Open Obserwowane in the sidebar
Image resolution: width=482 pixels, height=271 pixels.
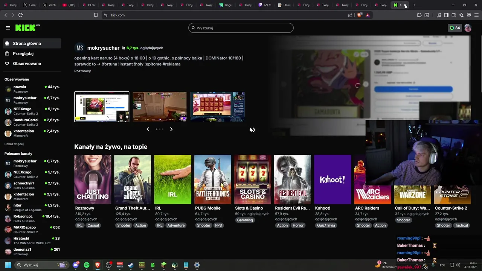[x=32, y=64]
